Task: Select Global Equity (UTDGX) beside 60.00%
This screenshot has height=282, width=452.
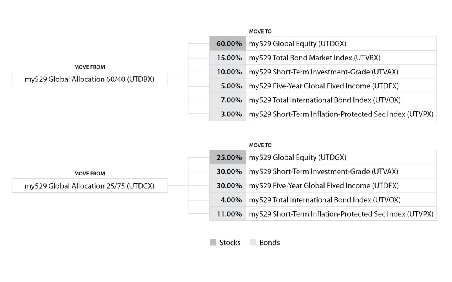Action: [298, 43]
